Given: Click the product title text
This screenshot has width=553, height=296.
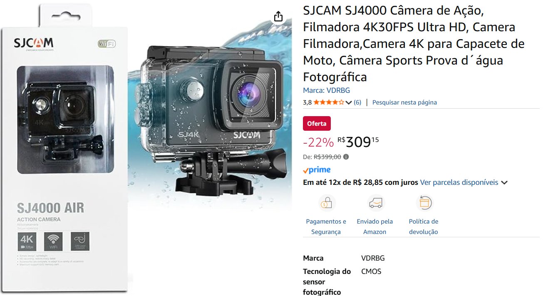Looking at the screenshot, I should tap(414, 44).
